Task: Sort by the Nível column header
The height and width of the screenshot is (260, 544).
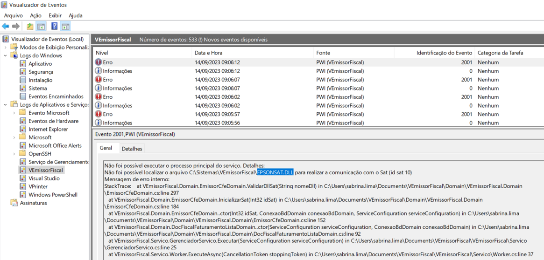Action: [102, 53]
